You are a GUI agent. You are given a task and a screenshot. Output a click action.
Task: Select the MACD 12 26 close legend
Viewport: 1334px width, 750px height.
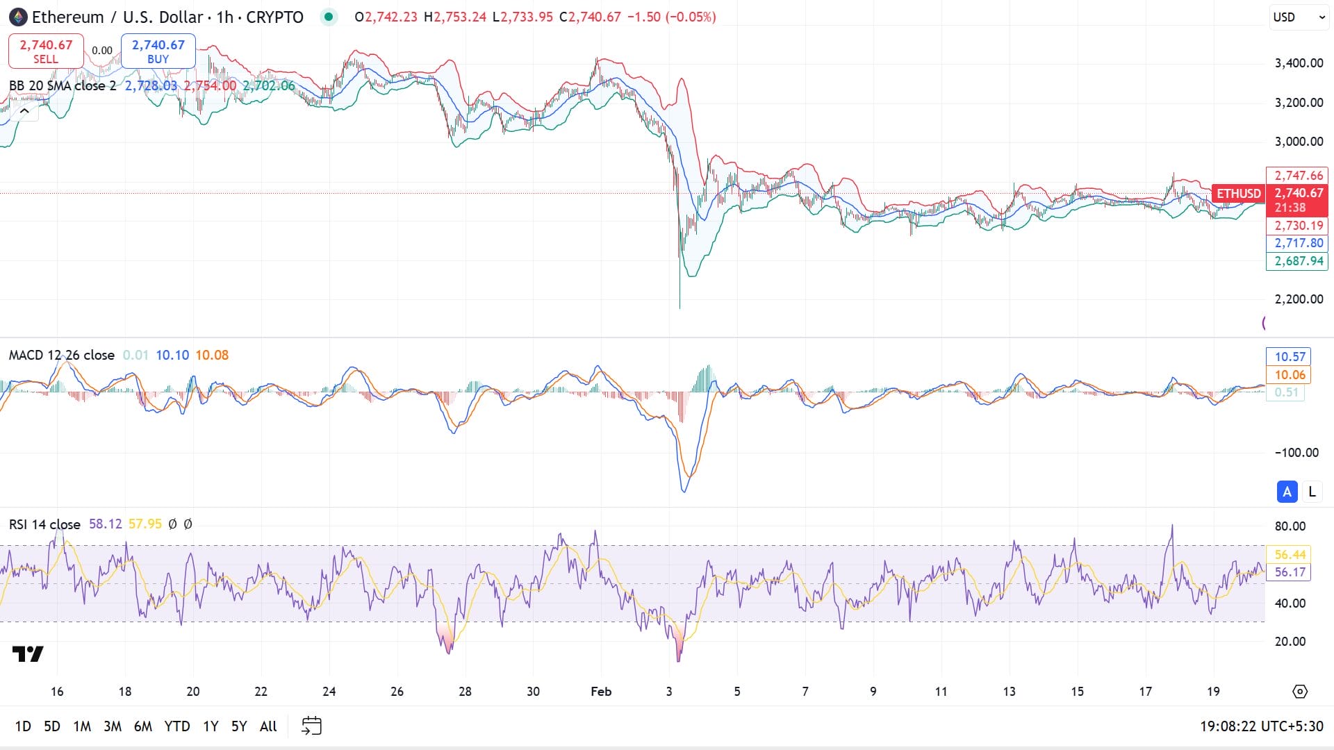click(62, 355)
